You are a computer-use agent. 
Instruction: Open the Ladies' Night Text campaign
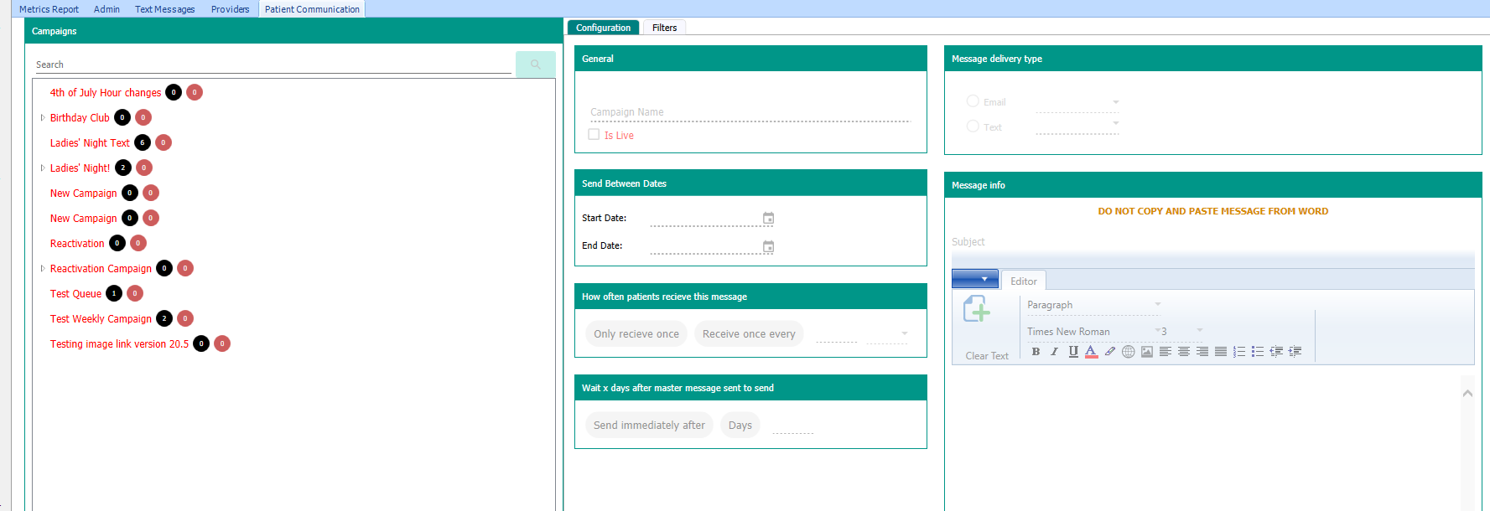(90, 143)
